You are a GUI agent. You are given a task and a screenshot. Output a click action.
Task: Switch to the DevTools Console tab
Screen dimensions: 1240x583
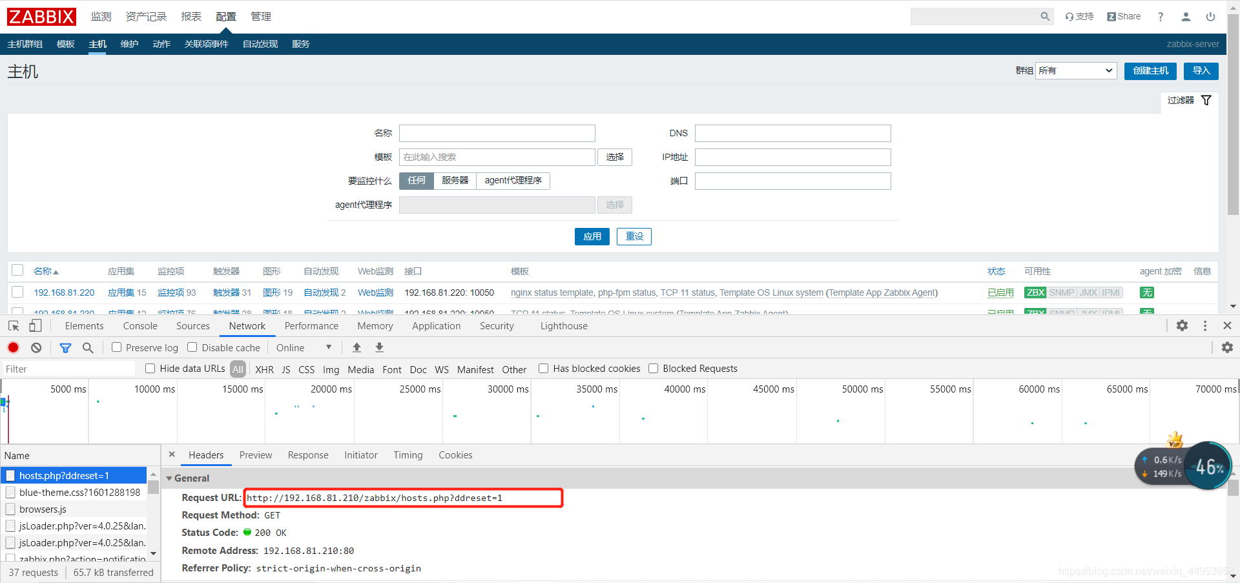point(140,326)
